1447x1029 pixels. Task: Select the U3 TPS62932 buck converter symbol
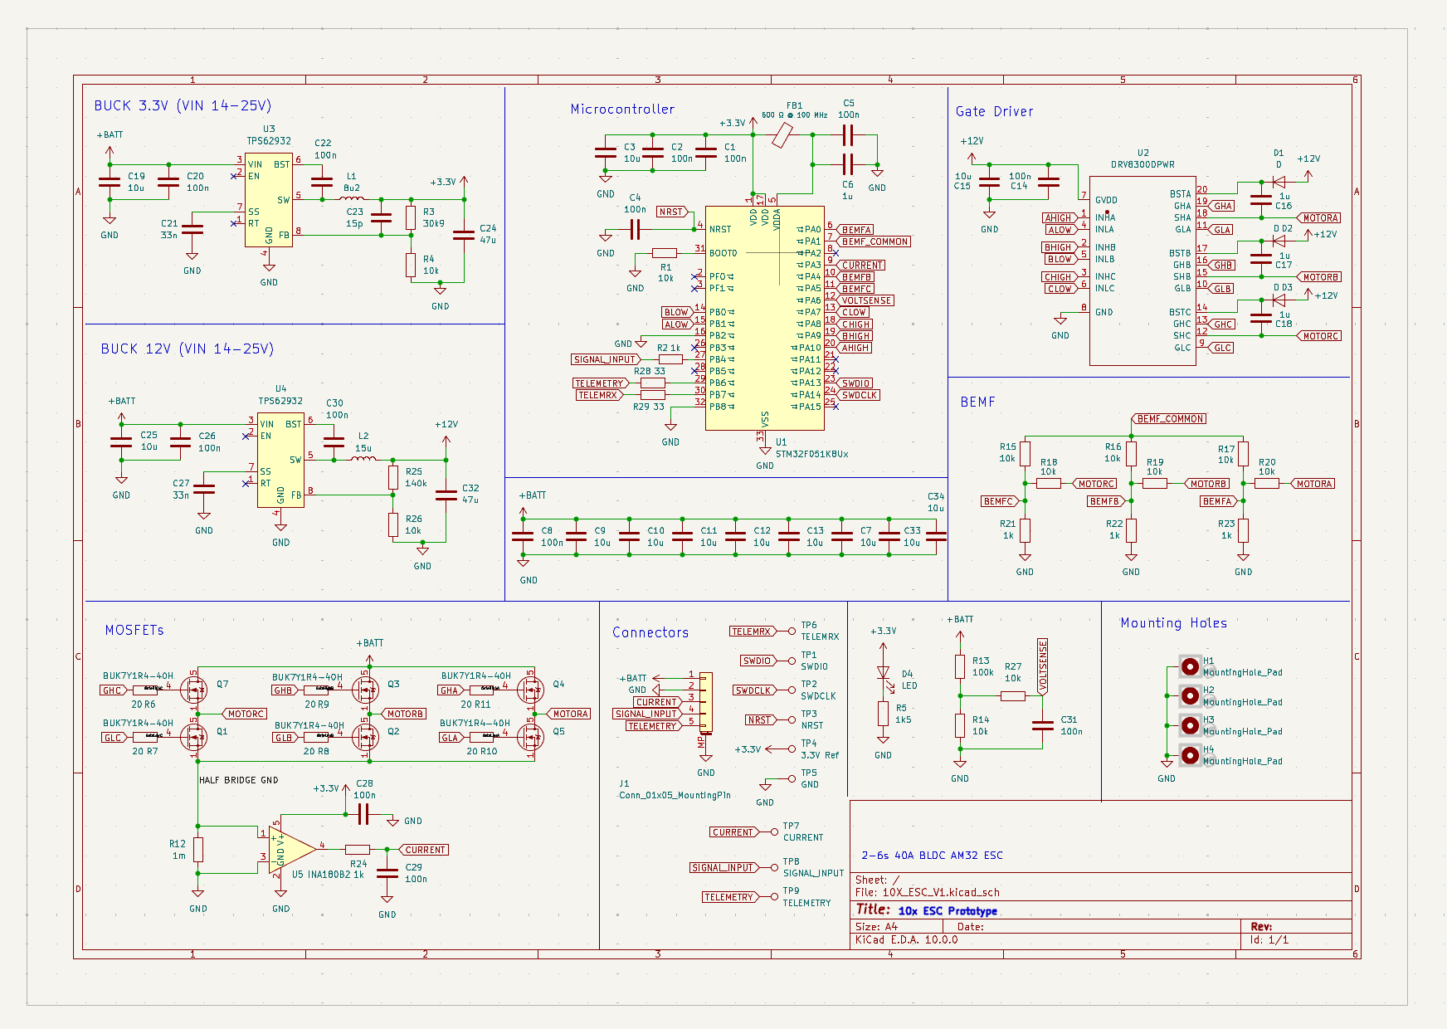(x=268, y=200)
